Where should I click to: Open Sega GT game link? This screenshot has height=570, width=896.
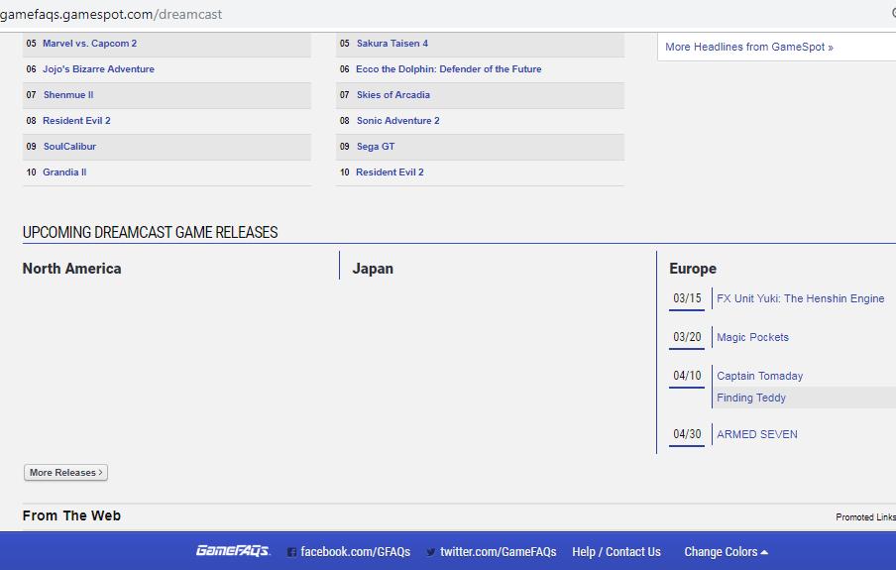pos(376,147)
